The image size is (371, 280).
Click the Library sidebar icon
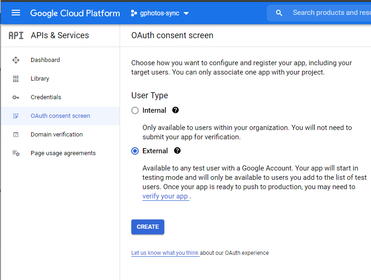point(16,79)
